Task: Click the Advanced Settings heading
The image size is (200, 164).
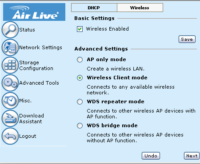Action: point(101,49)
